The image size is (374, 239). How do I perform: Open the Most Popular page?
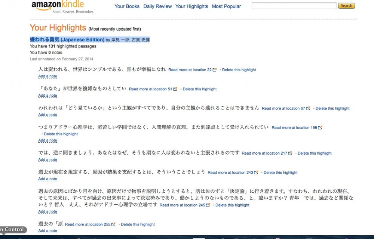[x=226, y=6]
